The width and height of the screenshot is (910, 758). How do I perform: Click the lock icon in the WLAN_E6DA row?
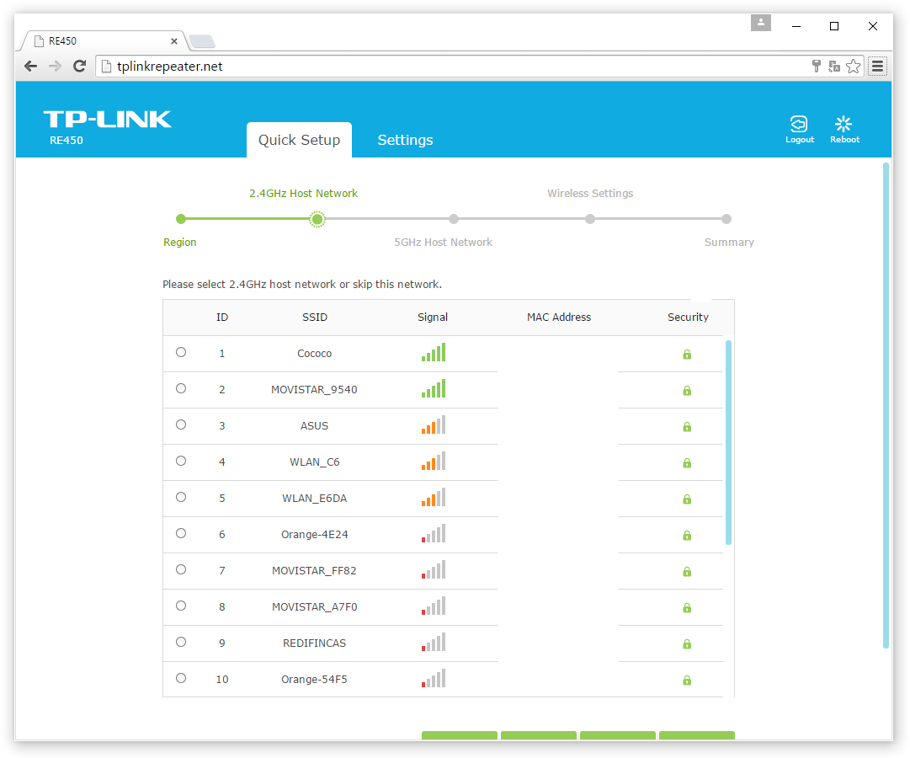pos(687,499)
